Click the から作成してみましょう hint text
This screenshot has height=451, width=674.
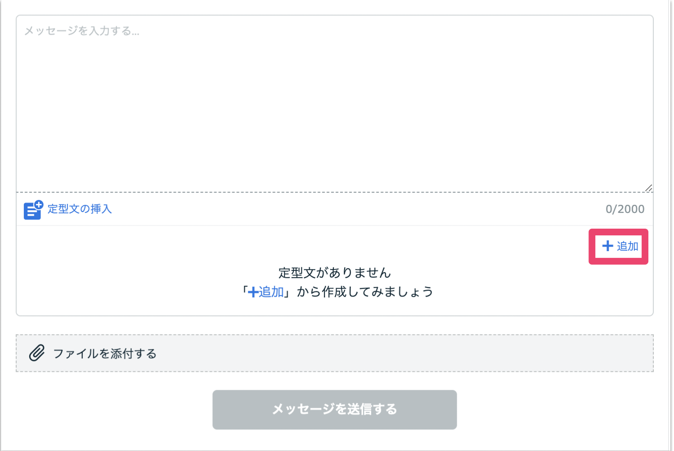coord(365,292)
